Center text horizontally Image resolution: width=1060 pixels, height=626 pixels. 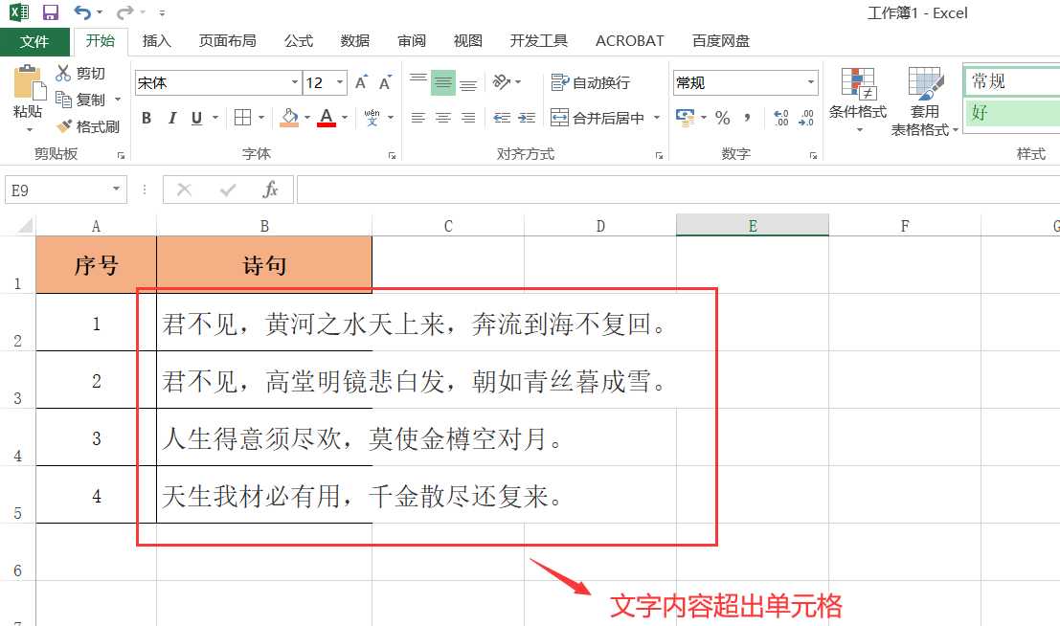tap(443, 118)
